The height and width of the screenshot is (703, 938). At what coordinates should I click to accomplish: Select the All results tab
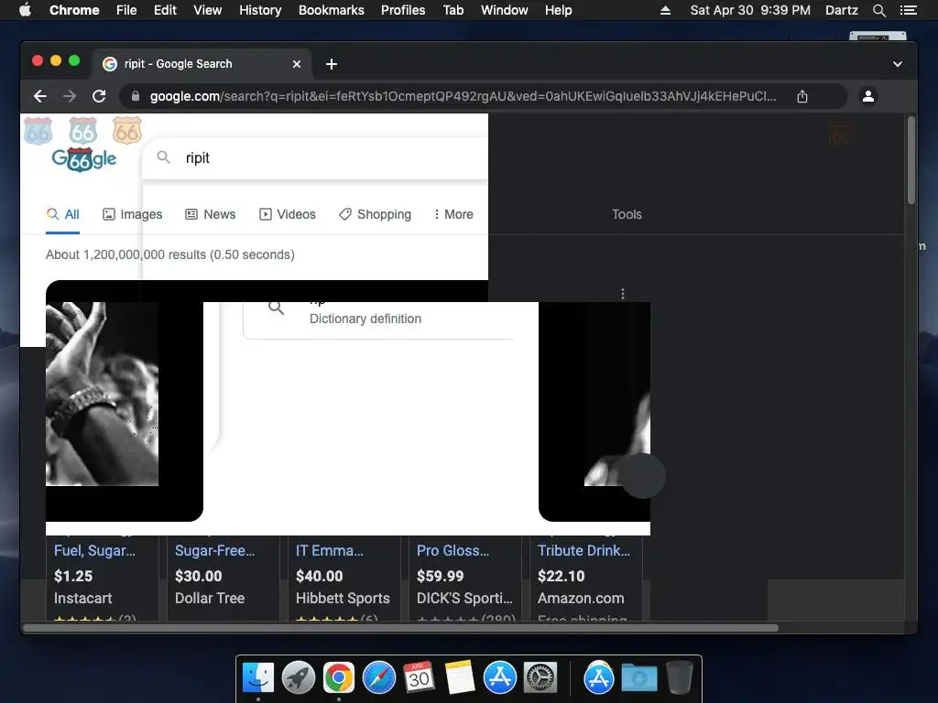(63, 214)
